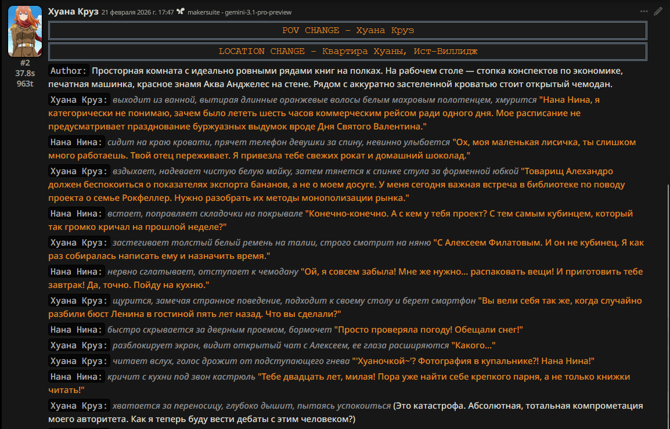Click the quote "Просто проверяла погоду!"
The height and width of the screenshot is (429, 670).
click(x=428, y=330)
